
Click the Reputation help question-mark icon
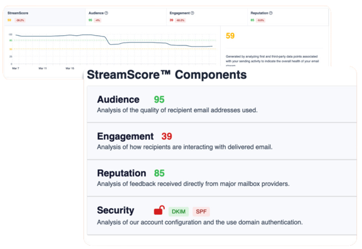pyautogui.click(x=271, y=13)
